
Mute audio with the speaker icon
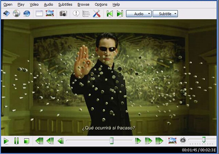(x=183, y=140)
